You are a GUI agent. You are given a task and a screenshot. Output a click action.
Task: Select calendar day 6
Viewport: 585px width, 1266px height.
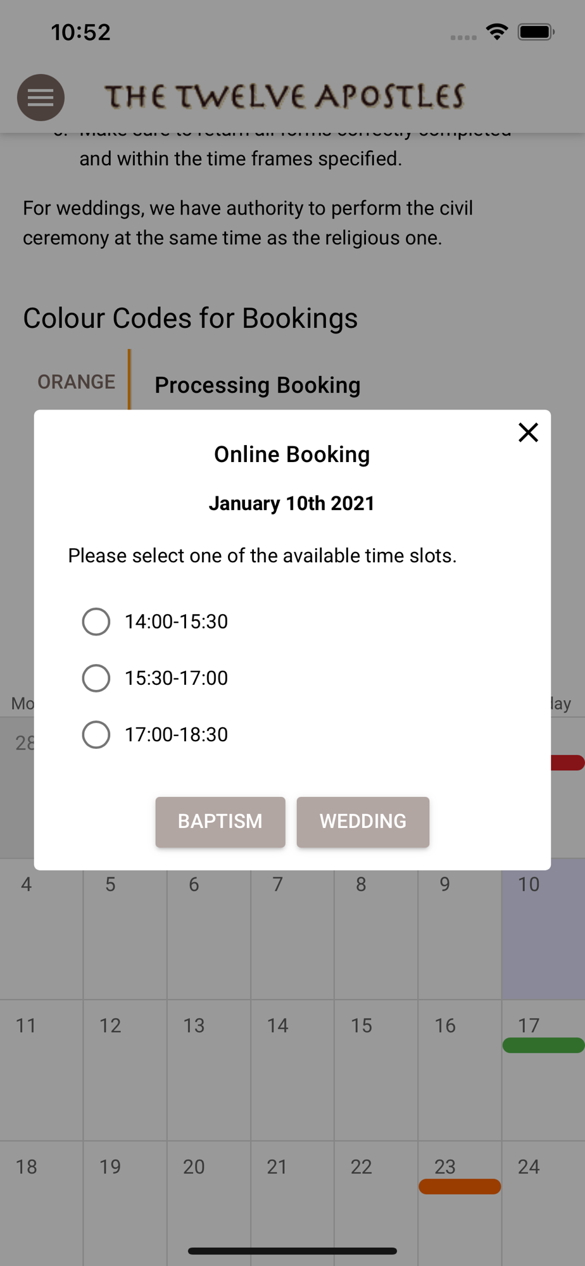click(208, 929)
